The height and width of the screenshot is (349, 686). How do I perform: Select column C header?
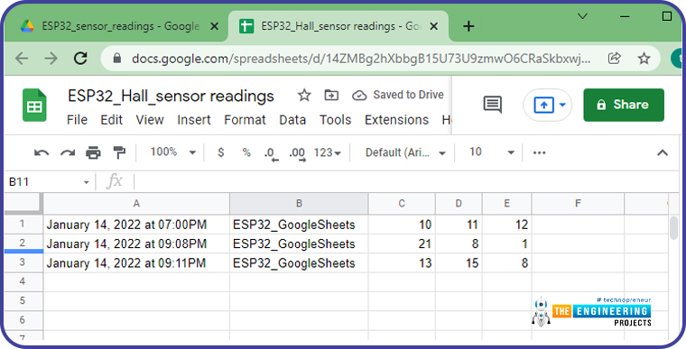(x=402, y=204)
